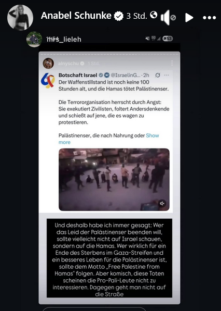
Task: Open the mrs_lieleh avatar
Action: 34,39
